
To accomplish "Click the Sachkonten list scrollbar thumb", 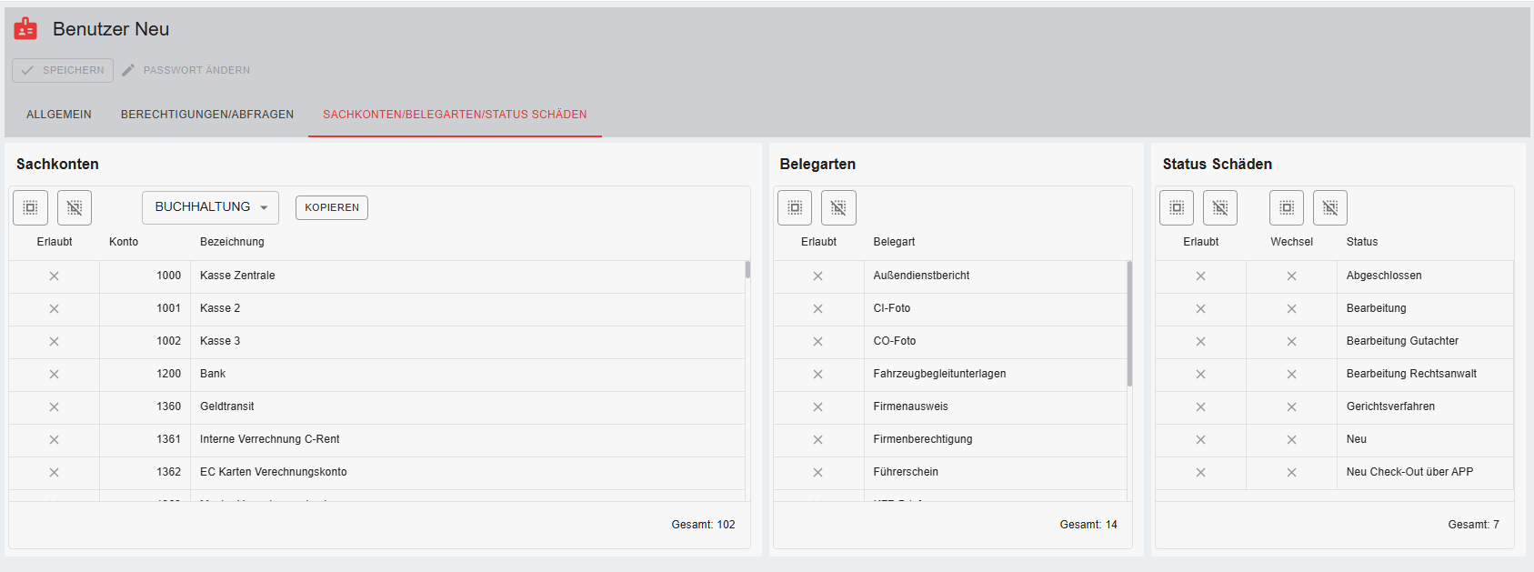I will [747, 269].
